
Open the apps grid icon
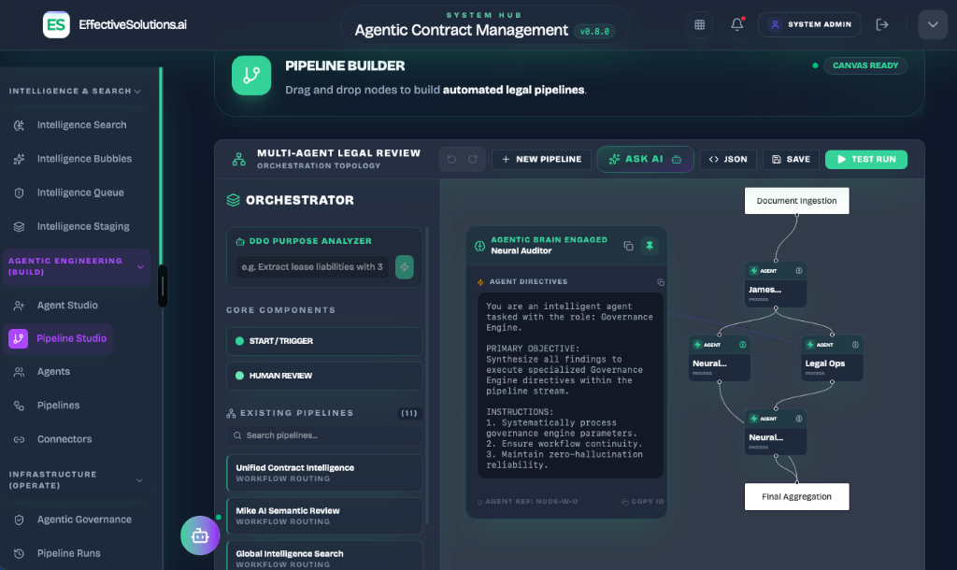point(699,25)
